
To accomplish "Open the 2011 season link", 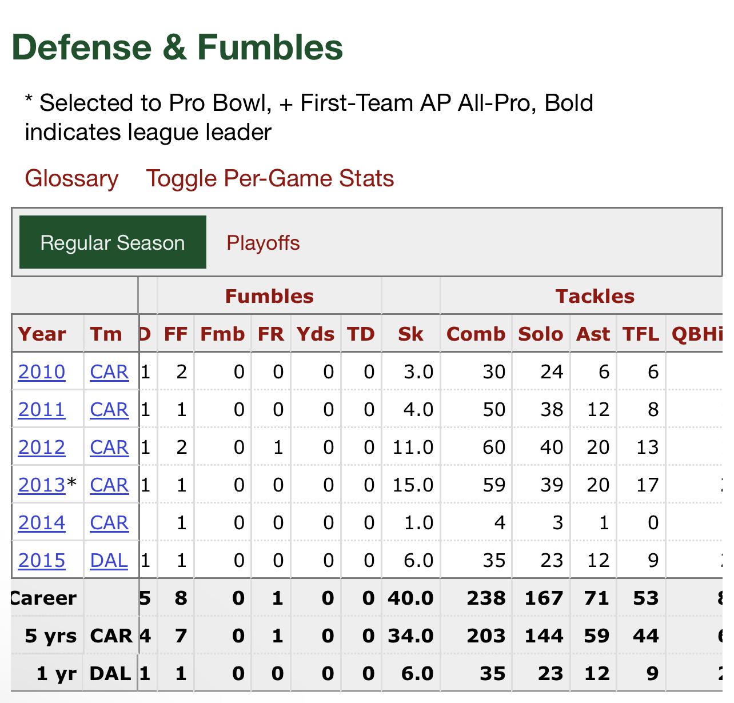I will point(42,410).
